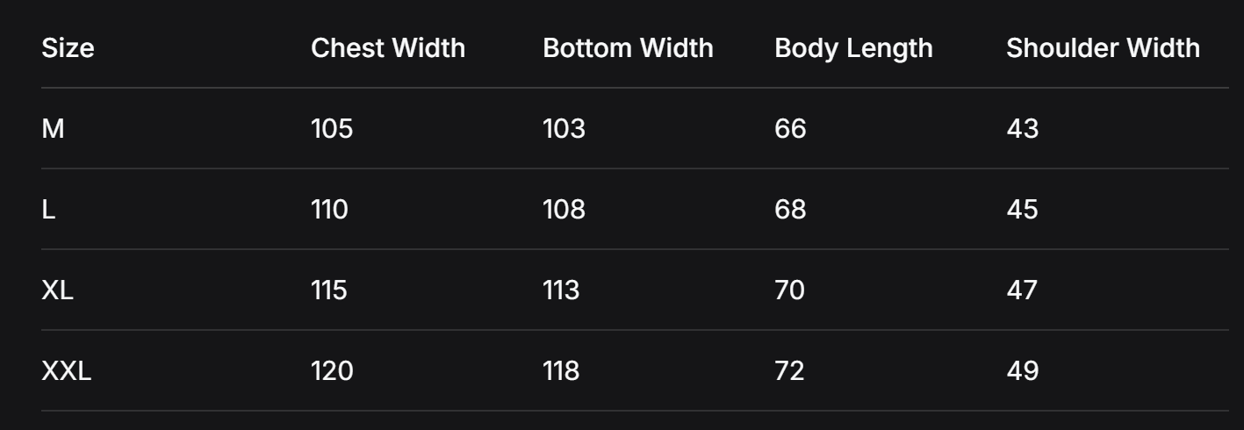This screenshot has height=430, width=1244.
Task: Select the XL size row label
Action: [x=57, y=290]
